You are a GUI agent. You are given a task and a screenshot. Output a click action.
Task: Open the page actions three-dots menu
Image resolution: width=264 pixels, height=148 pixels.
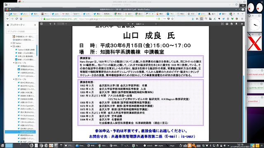(x=165, y=19)
